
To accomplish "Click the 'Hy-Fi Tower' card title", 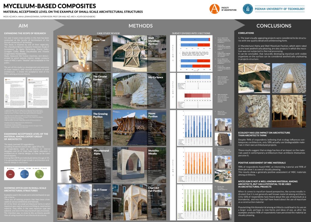I will [x=100, y=190].
